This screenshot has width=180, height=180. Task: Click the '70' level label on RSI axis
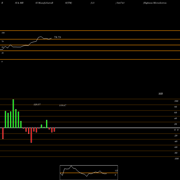(3, 41)
